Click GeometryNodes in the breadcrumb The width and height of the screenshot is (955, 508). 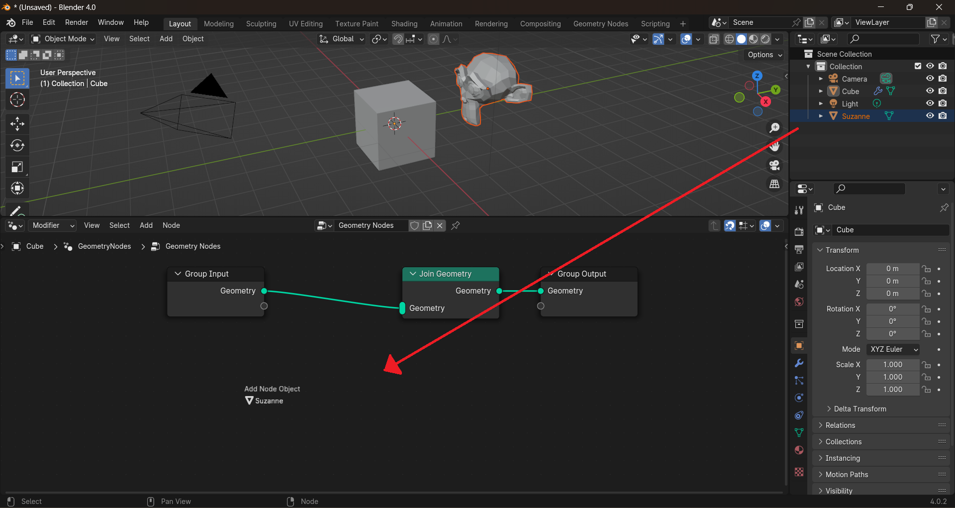104,246
